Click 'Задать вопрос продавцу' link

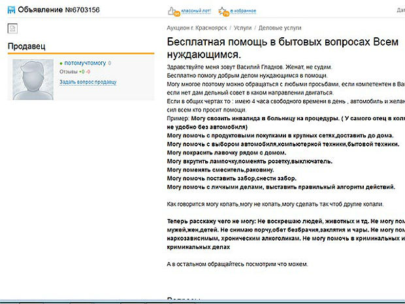88,82
